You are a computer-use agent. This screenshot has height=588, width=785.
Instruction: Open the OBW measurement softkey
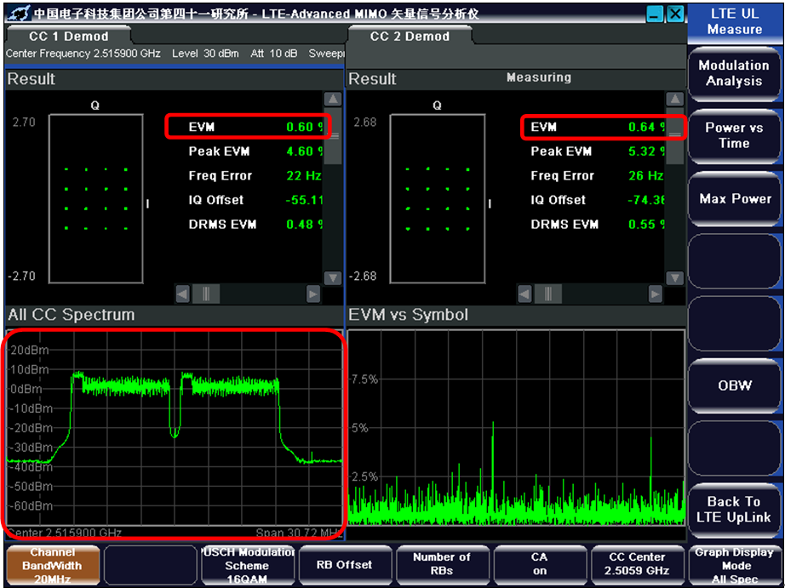click(x=734, y=385)
